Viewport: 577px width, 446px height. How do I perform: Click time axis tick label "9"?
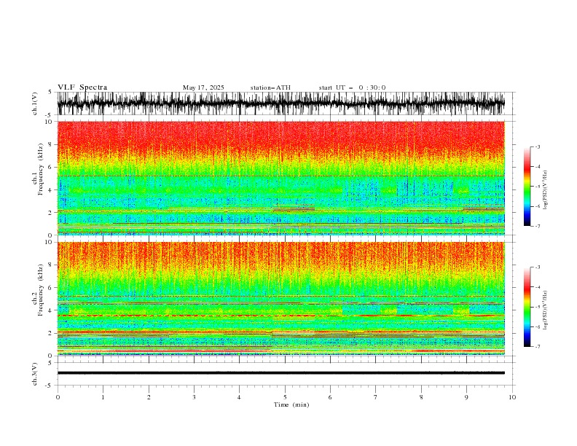point(466,397)
